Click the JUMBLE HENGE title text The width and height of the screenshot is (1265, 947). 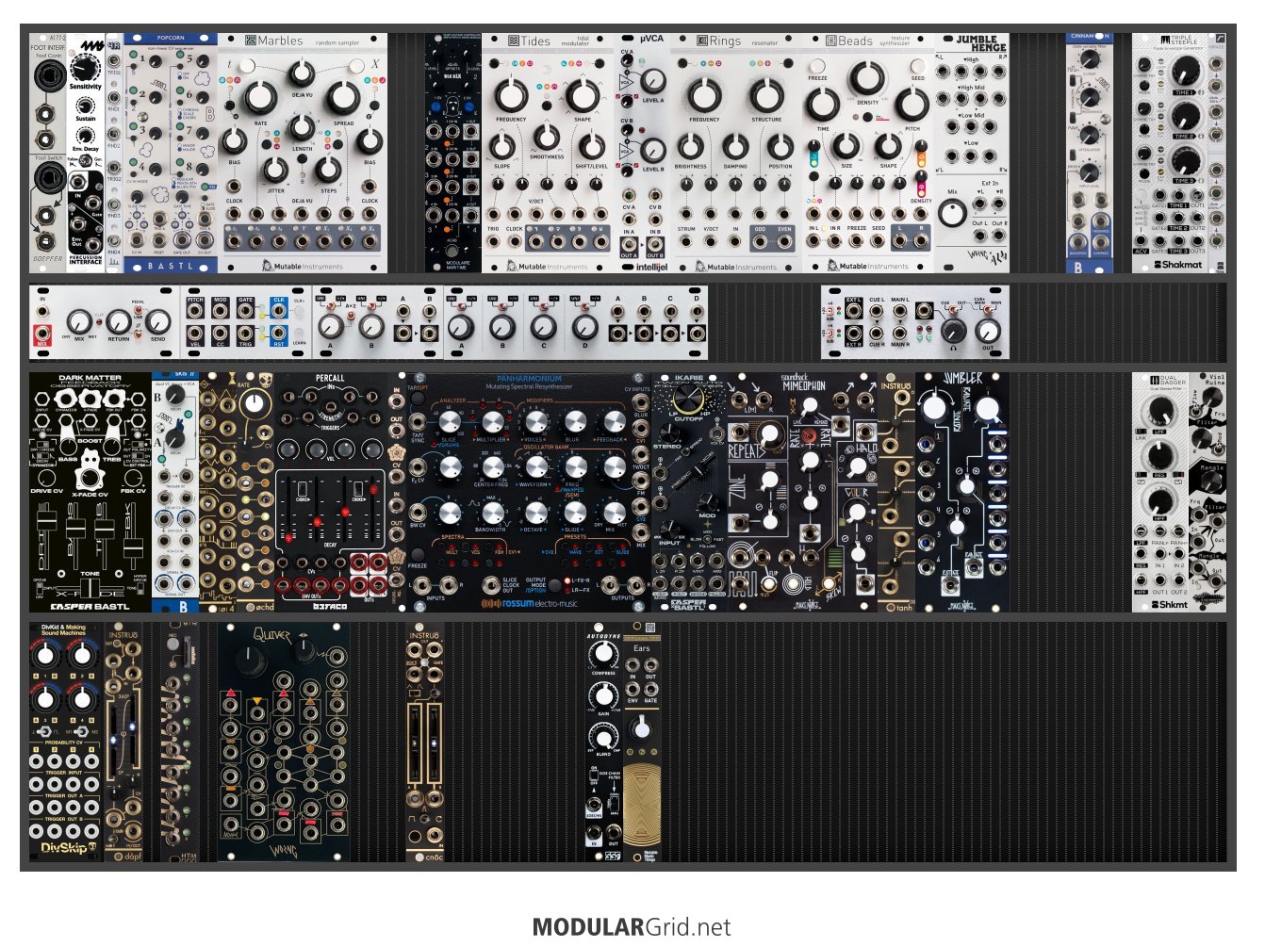[981, 43]
